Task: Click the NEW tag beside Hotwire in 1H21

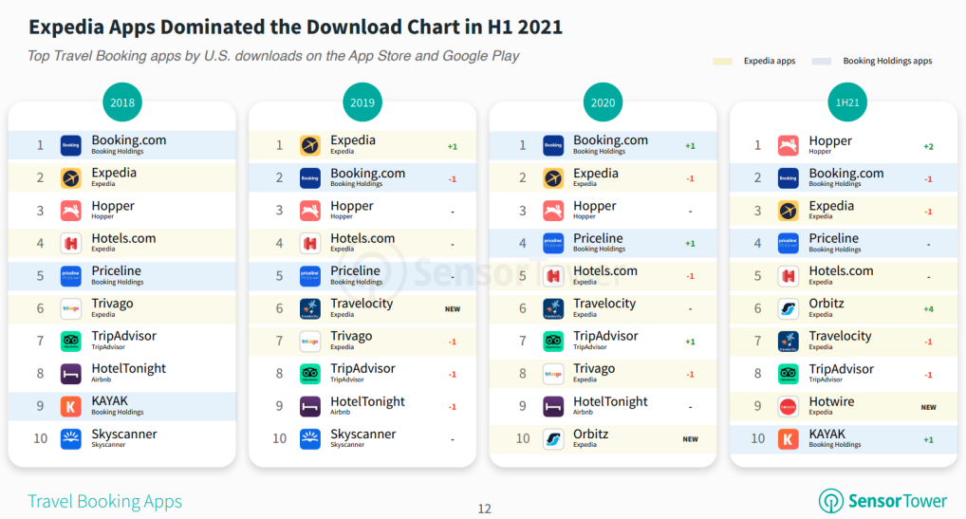Action: (928, 407)
